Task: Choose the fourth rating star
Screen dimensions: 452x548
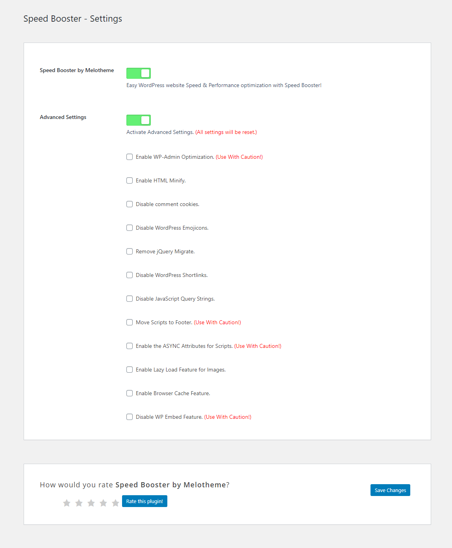Action: tap(103, 503)
